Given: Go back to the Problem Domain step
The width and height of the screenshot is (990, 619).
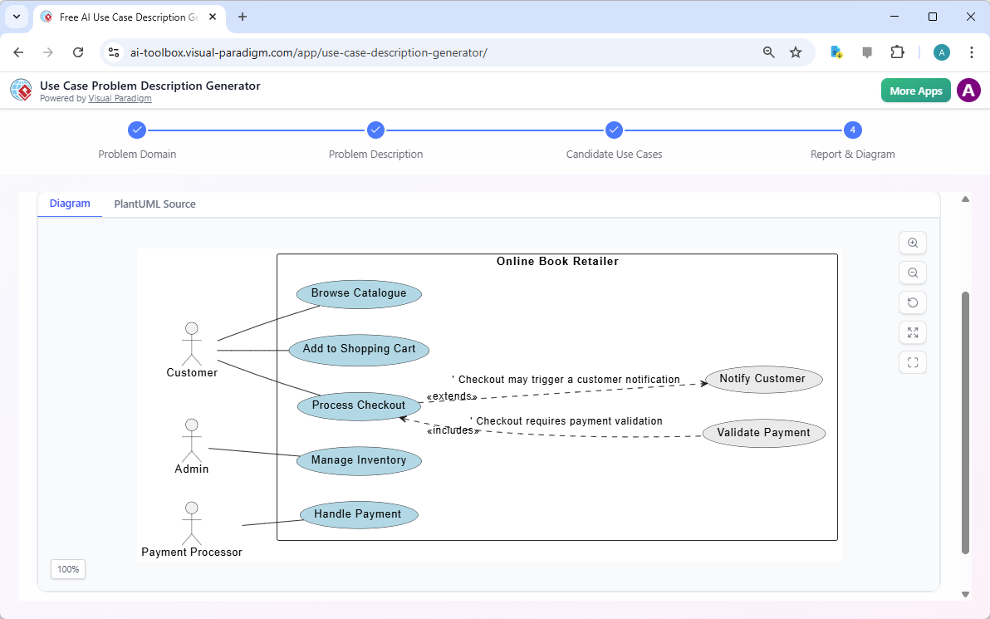Looking at the screenshot, I should coord(137,130).
